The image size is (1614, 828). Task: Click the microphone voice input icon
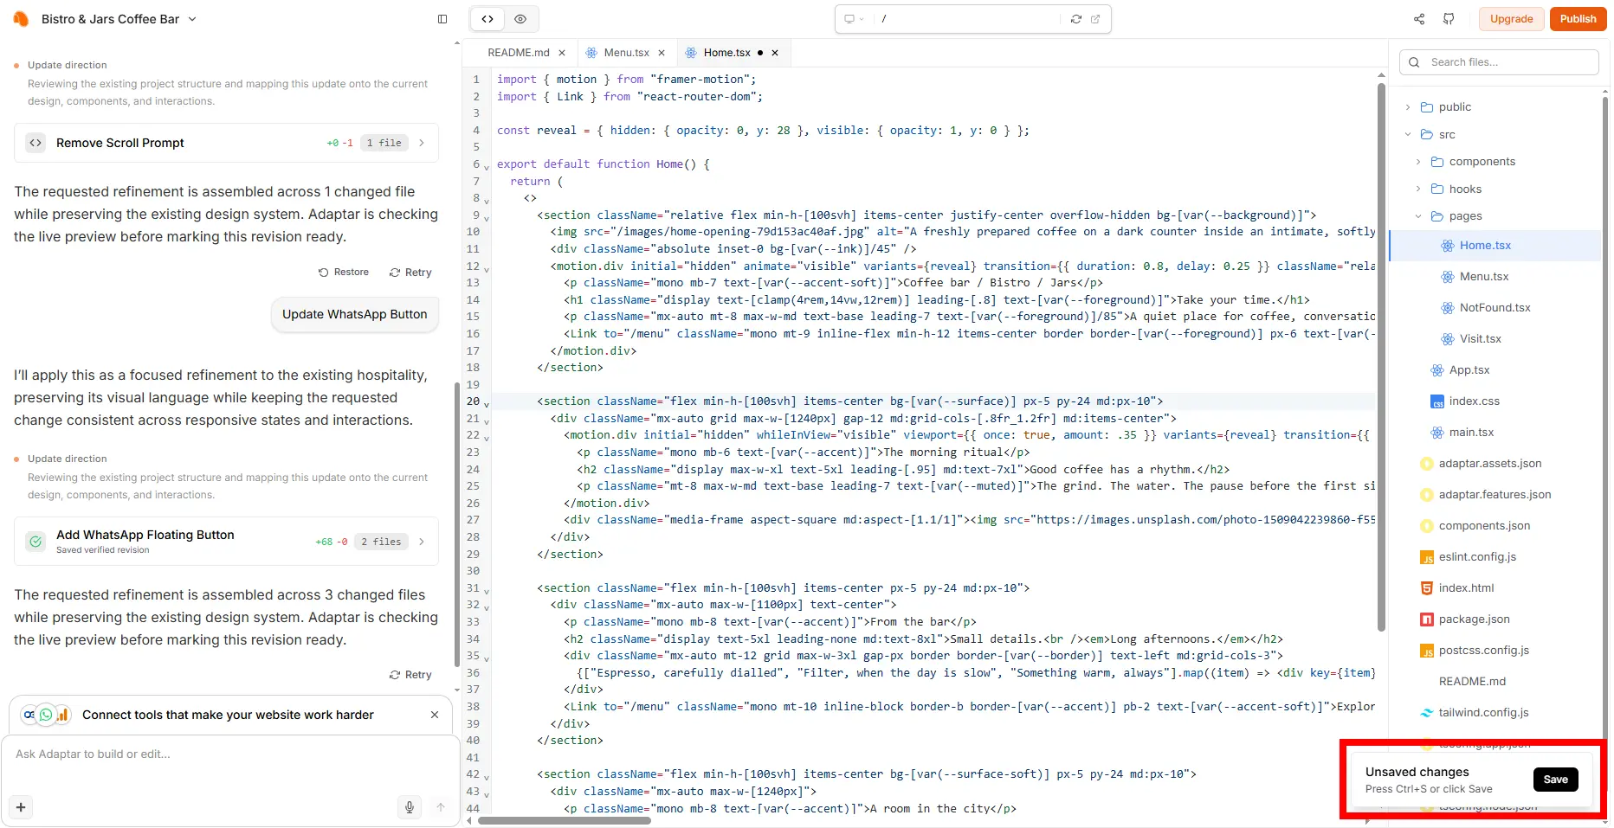410,807
